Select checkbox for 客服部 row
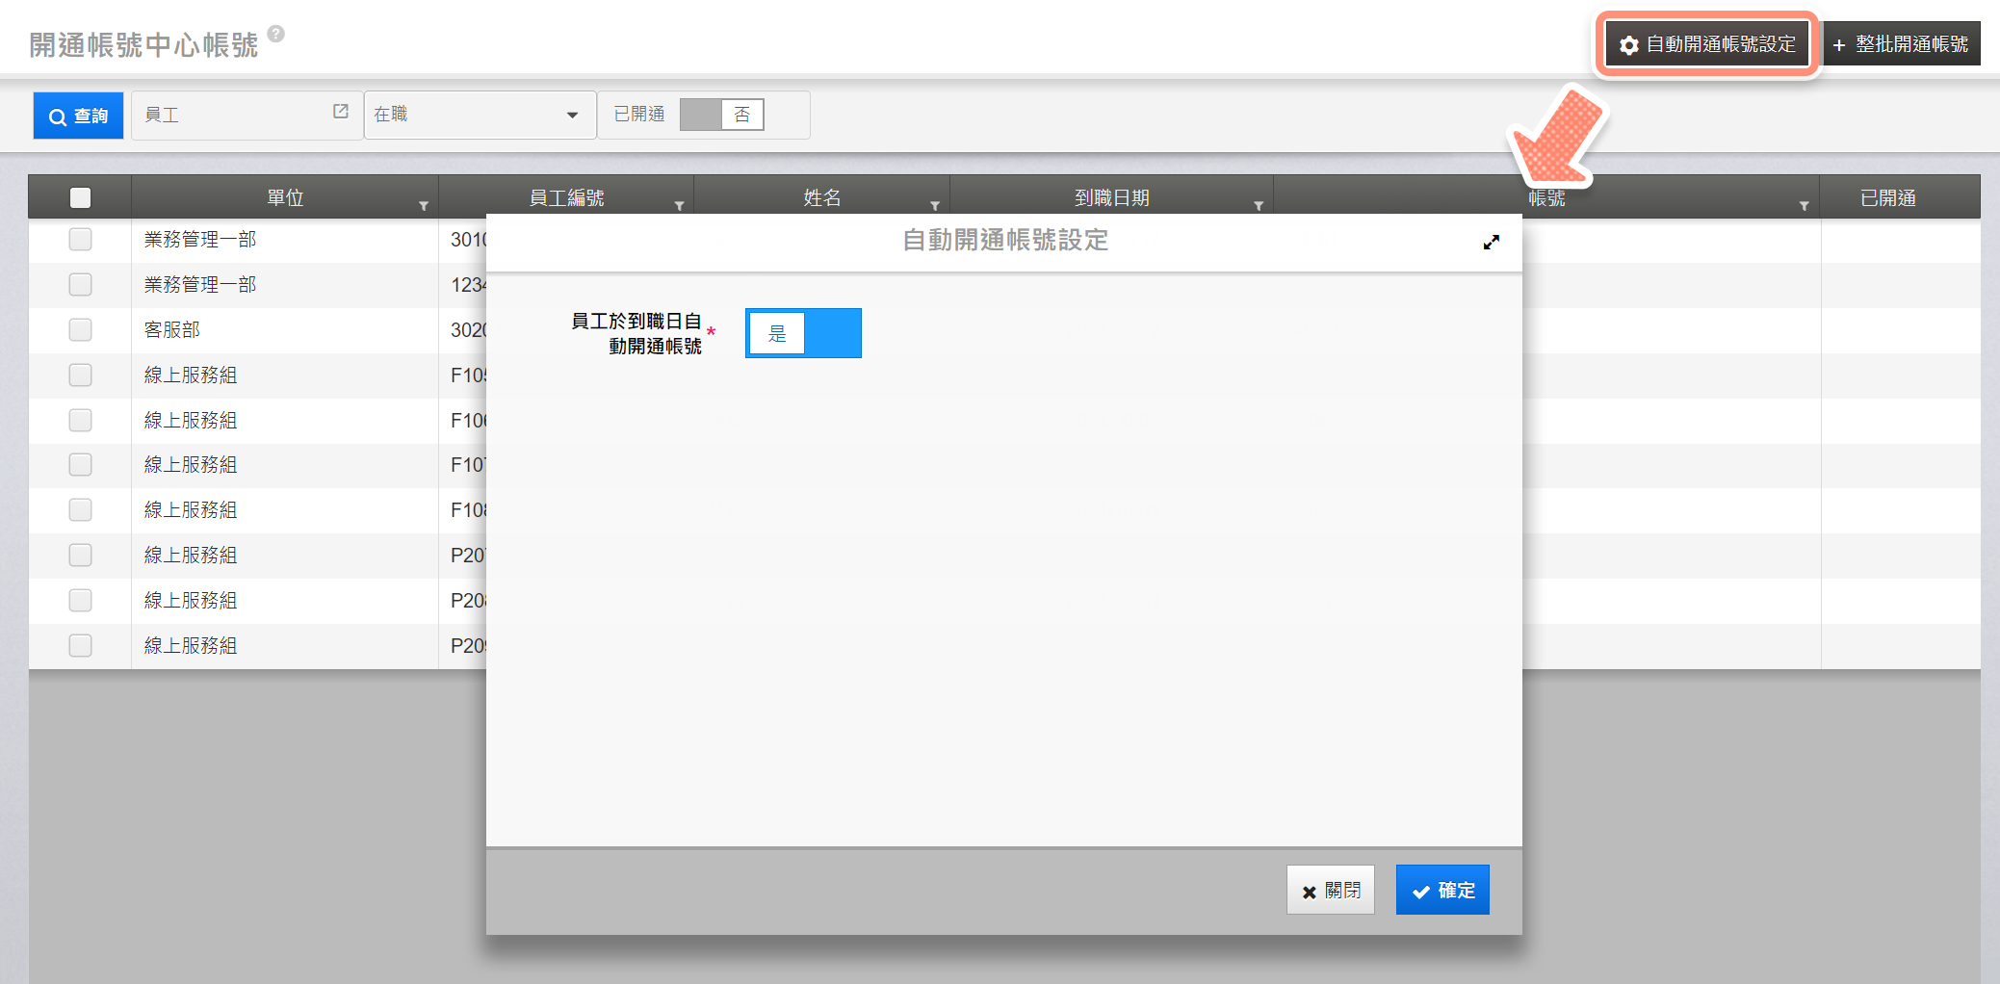The width and height of the screenshot is (2000, 984). tap(81, 330)
